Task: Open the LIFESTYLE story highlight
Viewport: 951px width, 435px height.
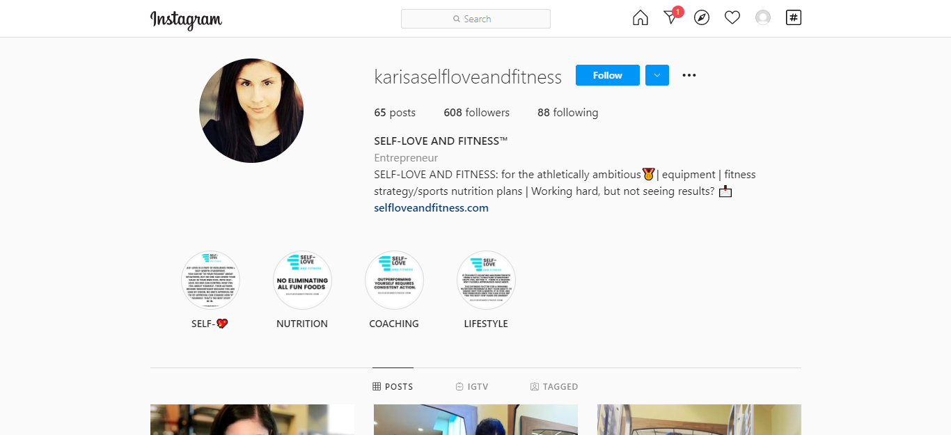Action: click(486, 290)
